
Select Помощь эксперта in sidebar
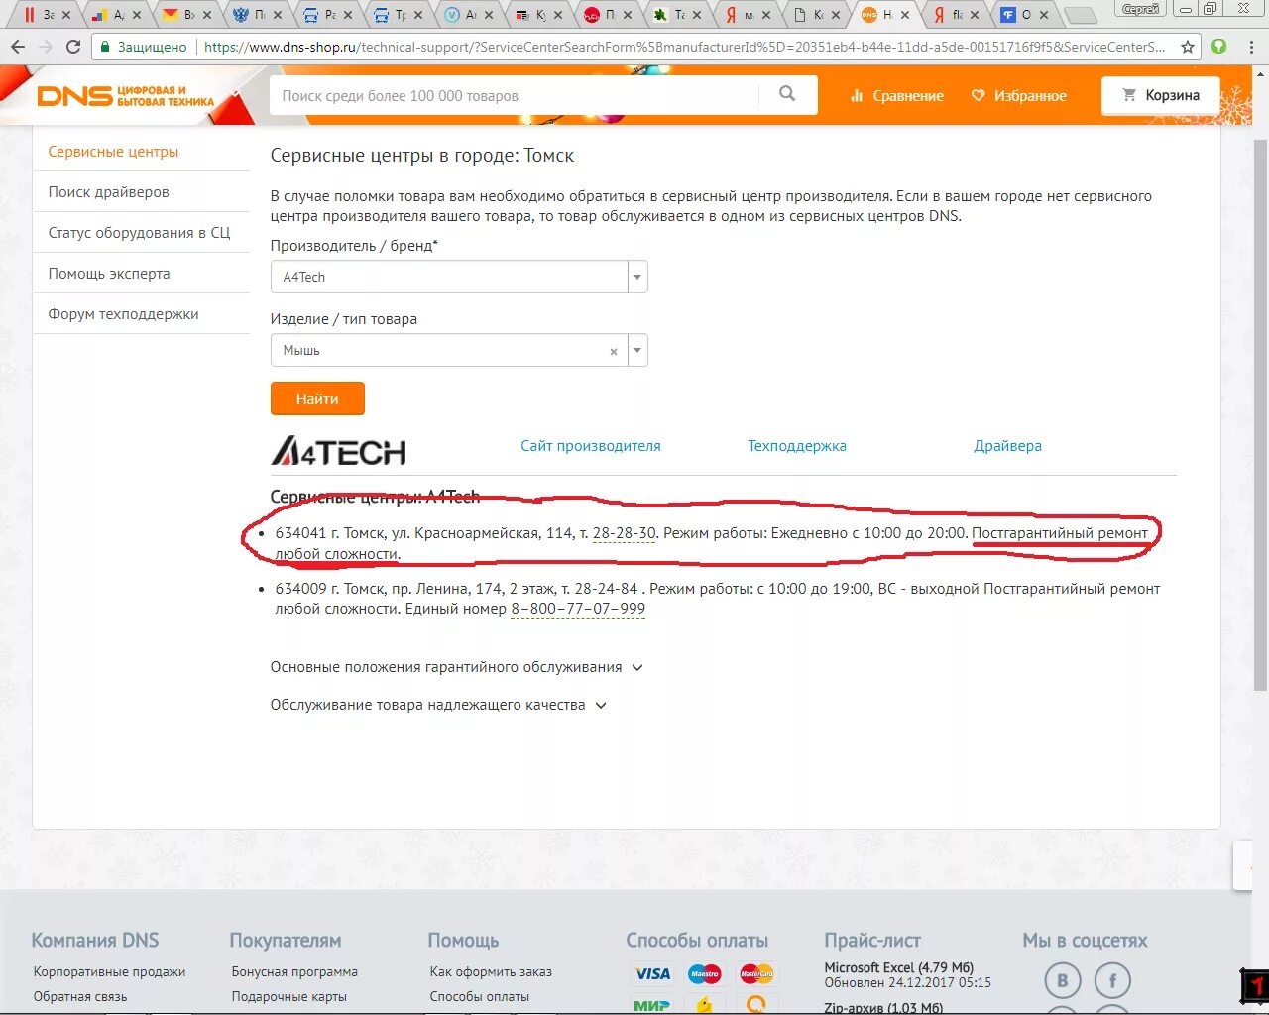tap(109, 274)
